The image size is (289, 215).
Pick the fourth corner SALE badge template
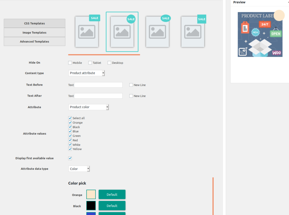[x=193, y=31]
